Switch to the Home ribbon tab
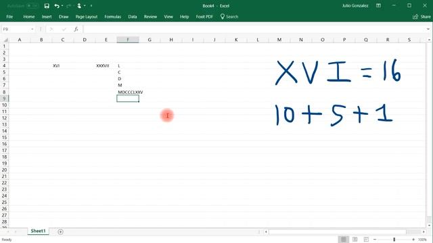Screen dimensions: 433x243 [29, 16]
